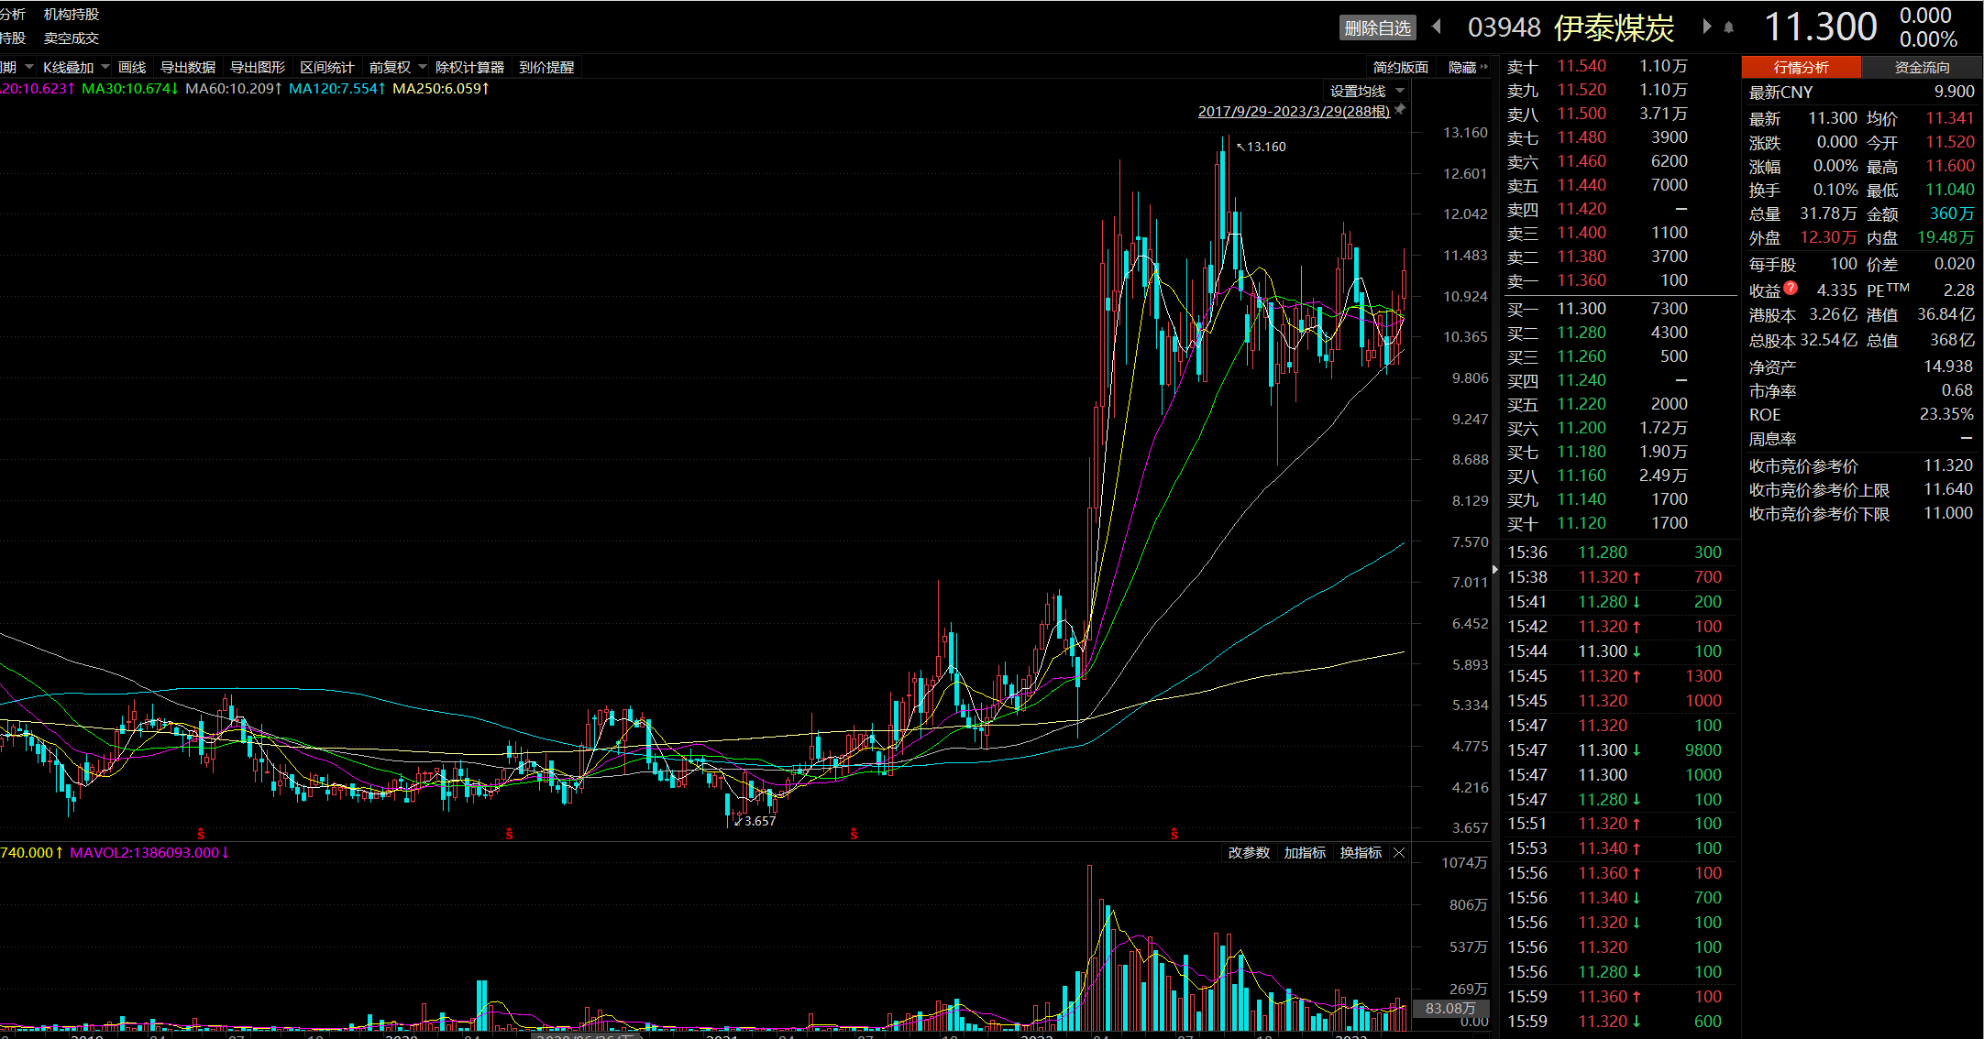Click the pin icon beside date range
The width and height of the screenshot is (1984, 1039).
click(1401, 110)
